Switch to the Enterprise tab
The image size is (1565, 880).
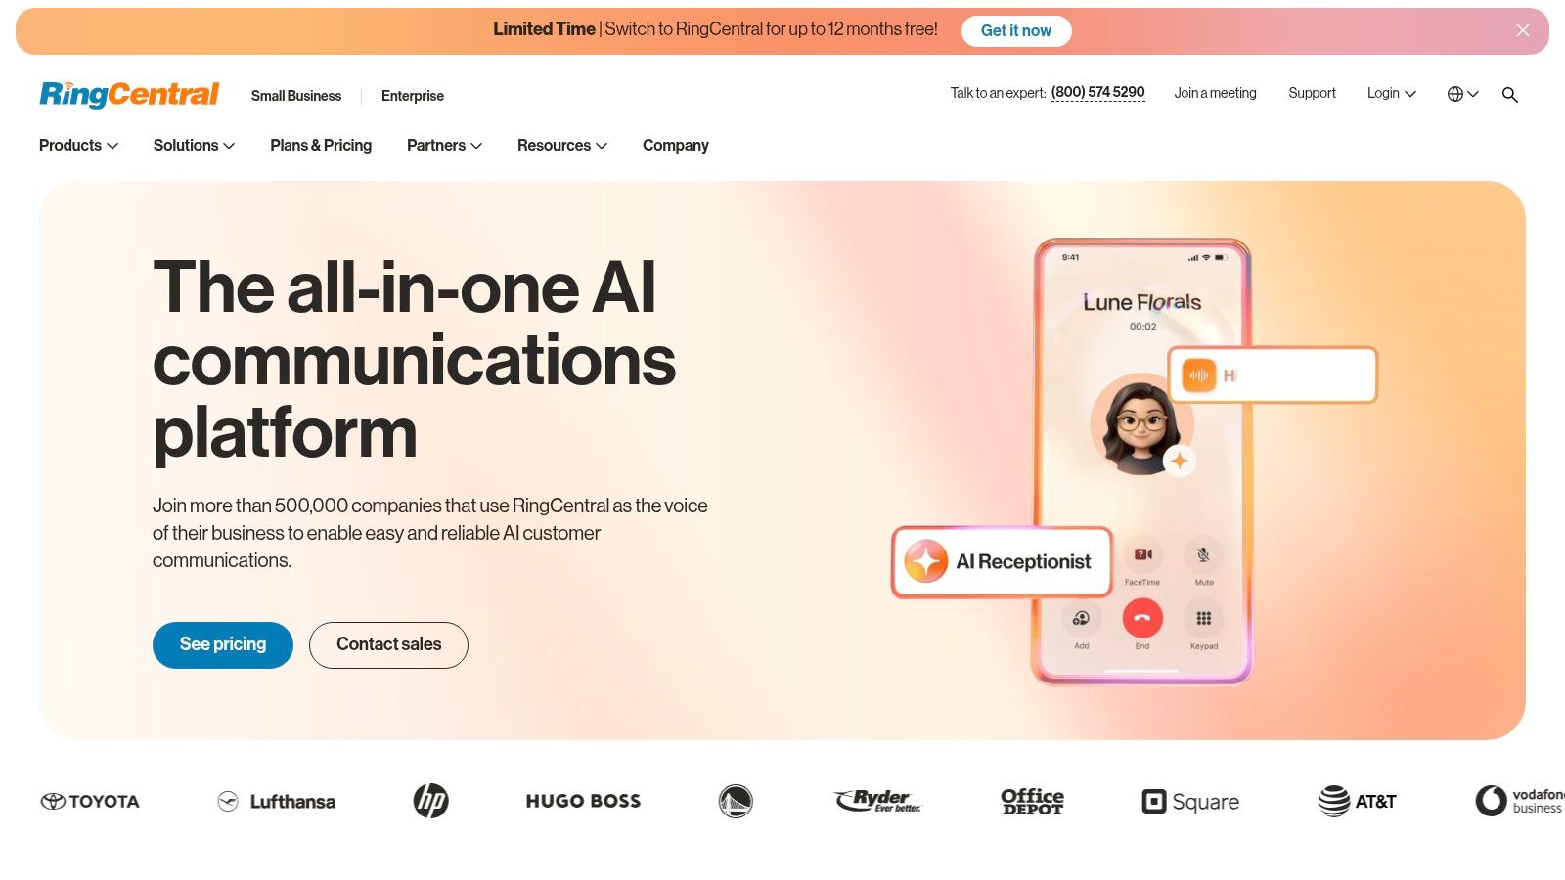coord(413,96)
